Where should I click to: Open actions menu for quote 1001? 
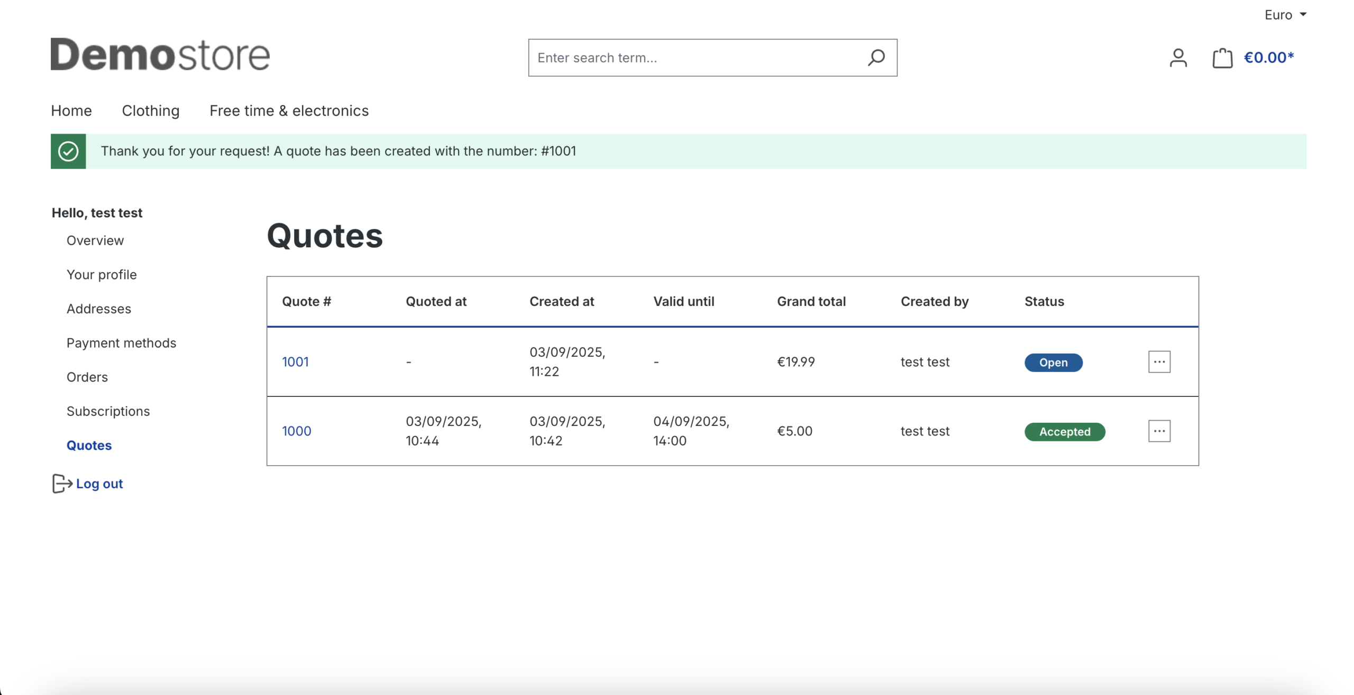[x=1159, y=362]
